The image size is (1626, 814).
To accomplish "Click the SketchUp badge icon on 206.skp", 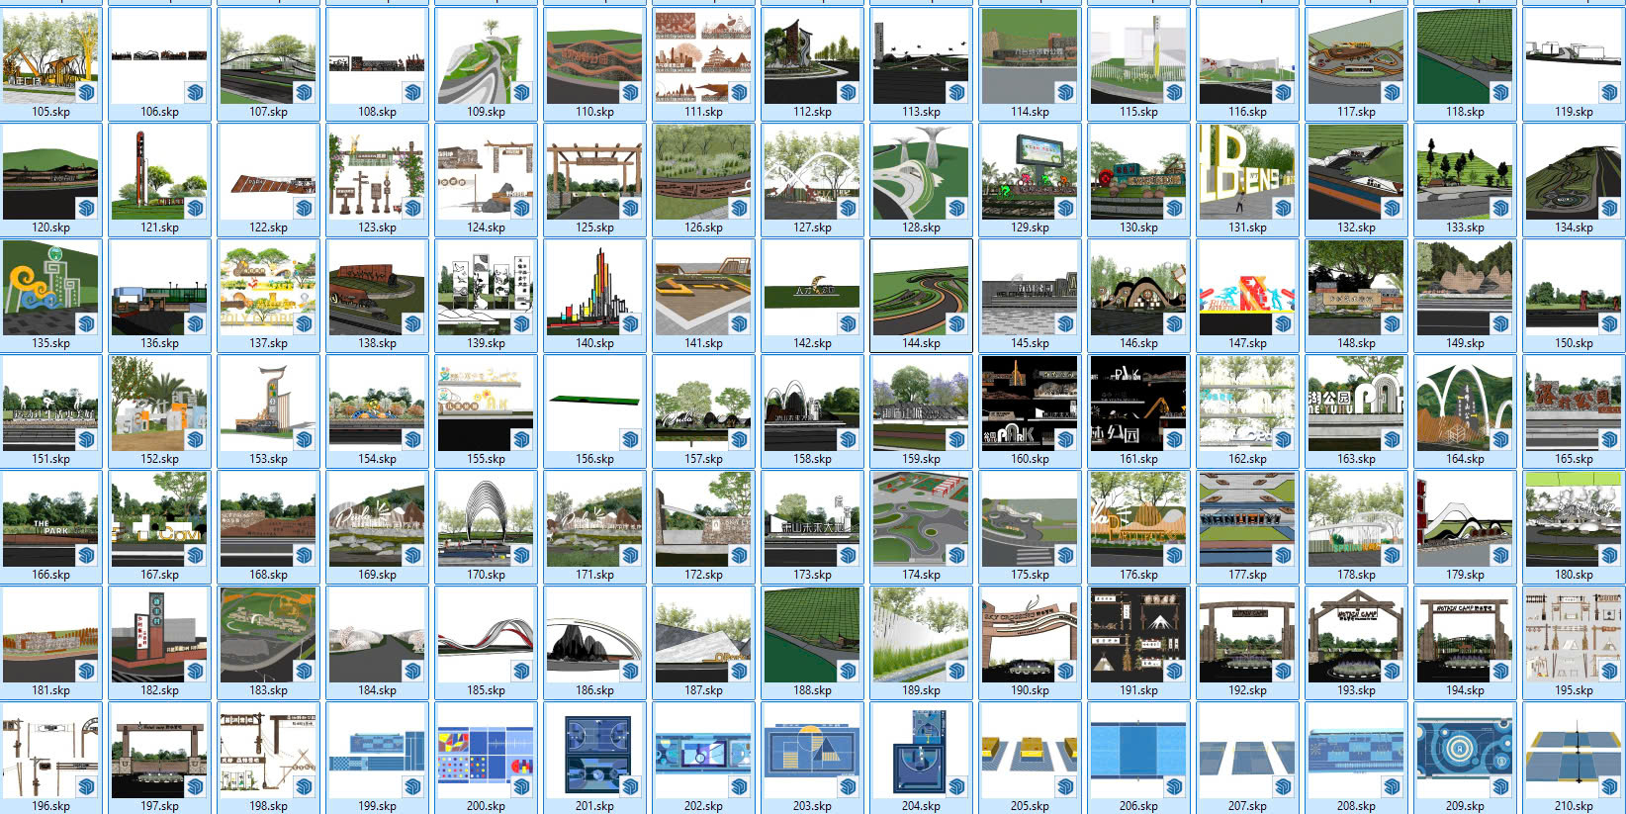I will click(1174, 787).
